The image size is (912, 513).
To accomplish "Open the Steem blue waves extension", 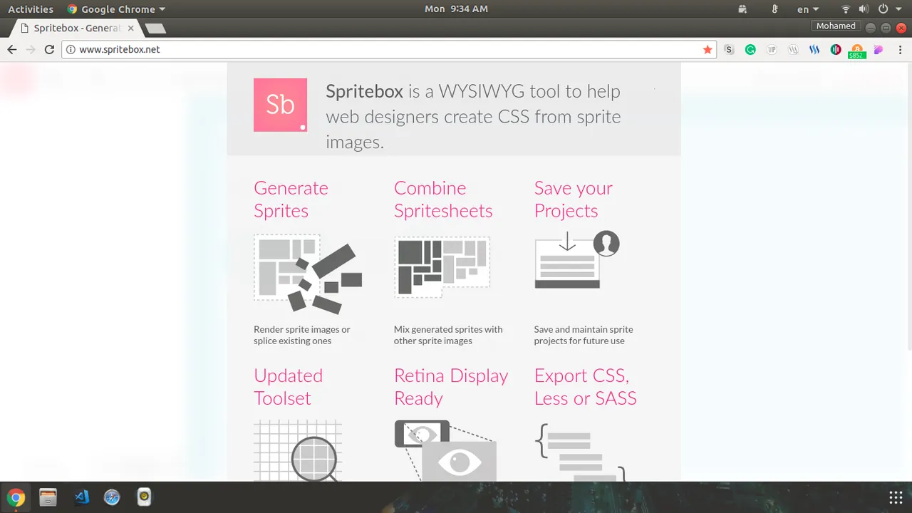I will [x=814, y=49].
